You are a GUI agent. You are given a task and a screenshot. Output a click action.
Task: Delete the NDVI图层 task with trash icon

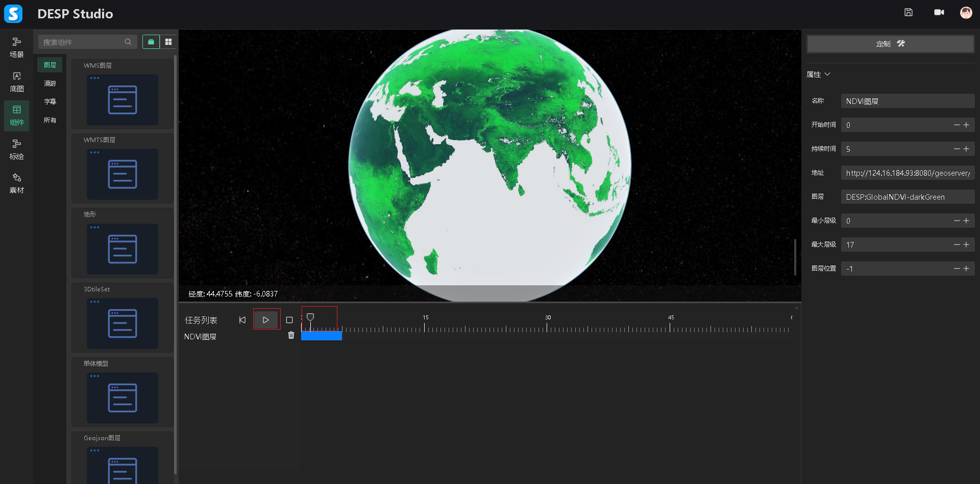coord(291,335)
